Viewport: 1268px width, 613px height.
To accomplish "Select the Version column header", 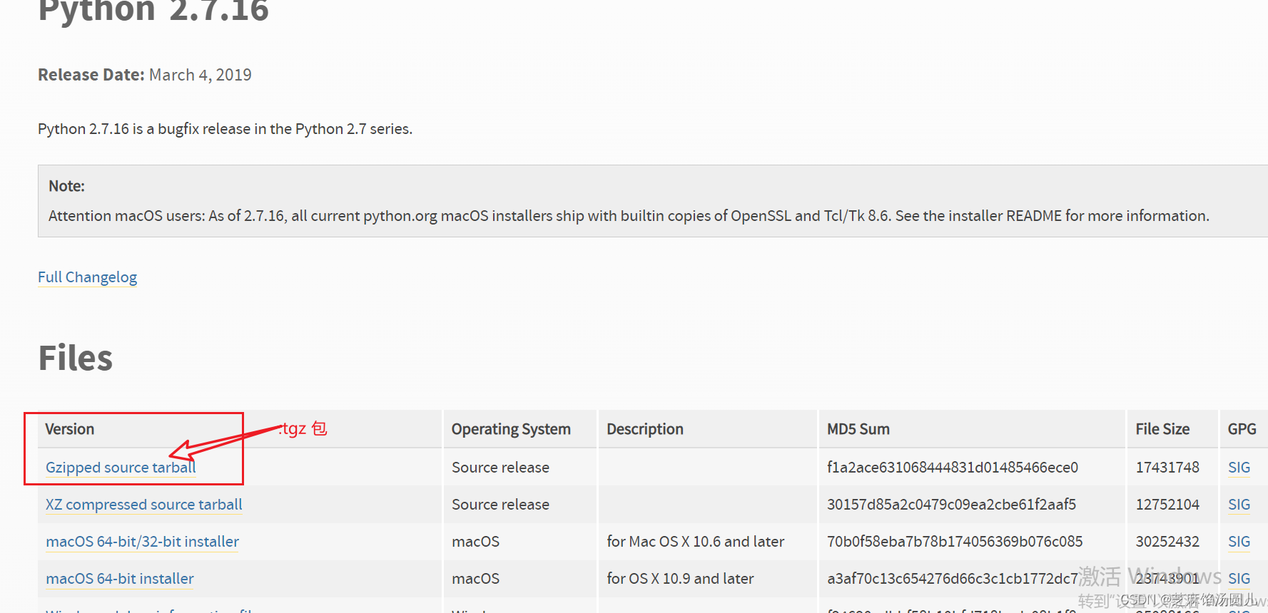I will (70, 429).
